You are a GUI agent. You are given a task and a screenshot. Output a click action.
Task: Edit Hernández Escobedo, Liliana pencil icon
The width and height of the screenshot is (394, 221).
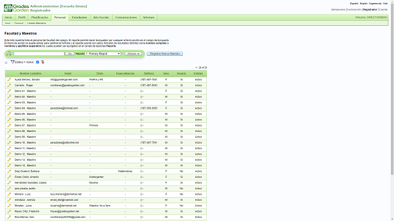[x=9, y=183]
